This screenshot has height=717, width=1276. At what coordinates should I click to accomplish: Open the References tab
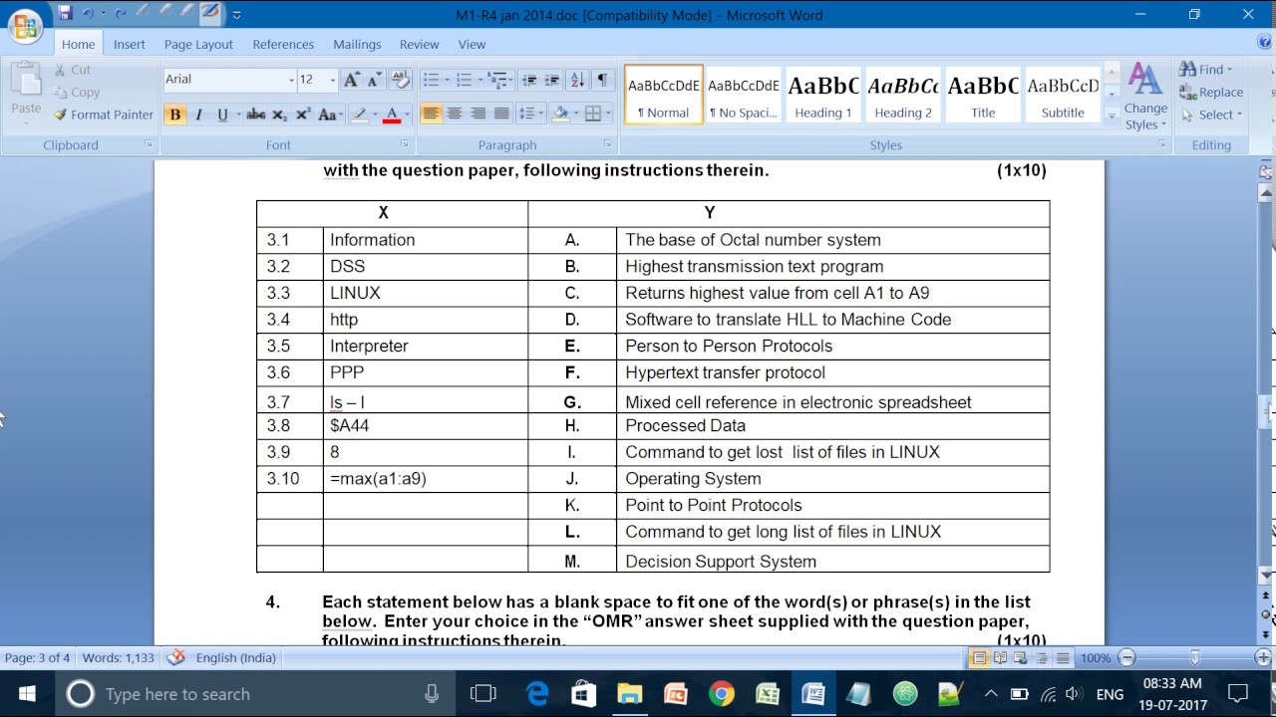coord(283,44)
